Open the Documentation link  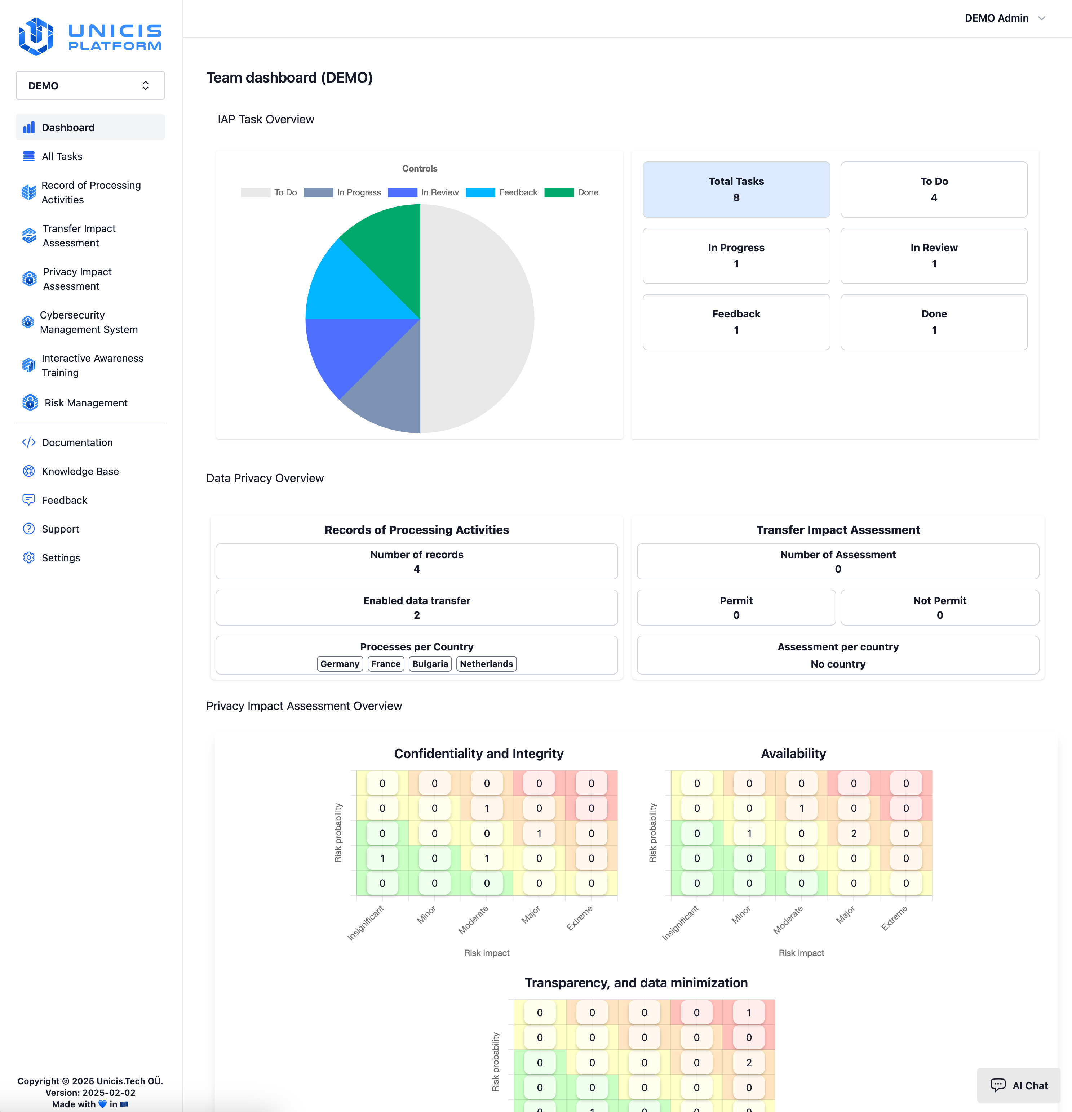click(90, 442)
